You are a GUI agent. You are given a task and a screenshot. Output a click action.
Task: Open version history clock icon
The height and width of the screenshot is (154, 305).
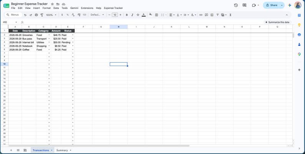pyautogui.click(x=236, y=5)
